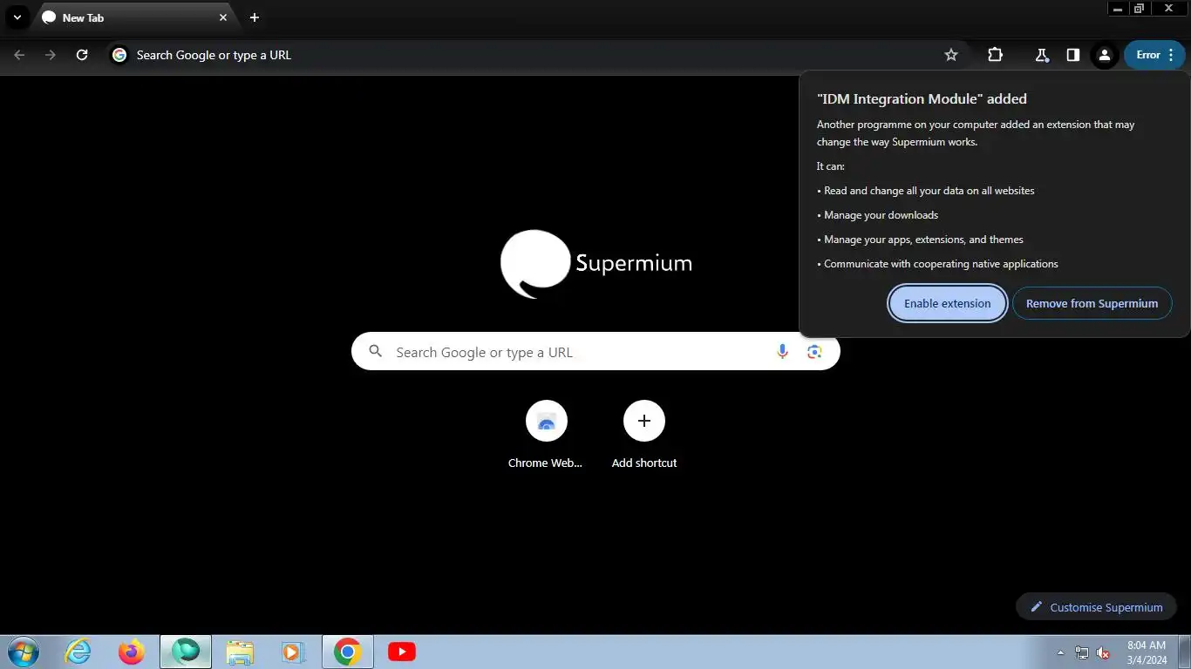Enable the IDM Integration Module extension
1191x669 pixels.
(947, 303)
